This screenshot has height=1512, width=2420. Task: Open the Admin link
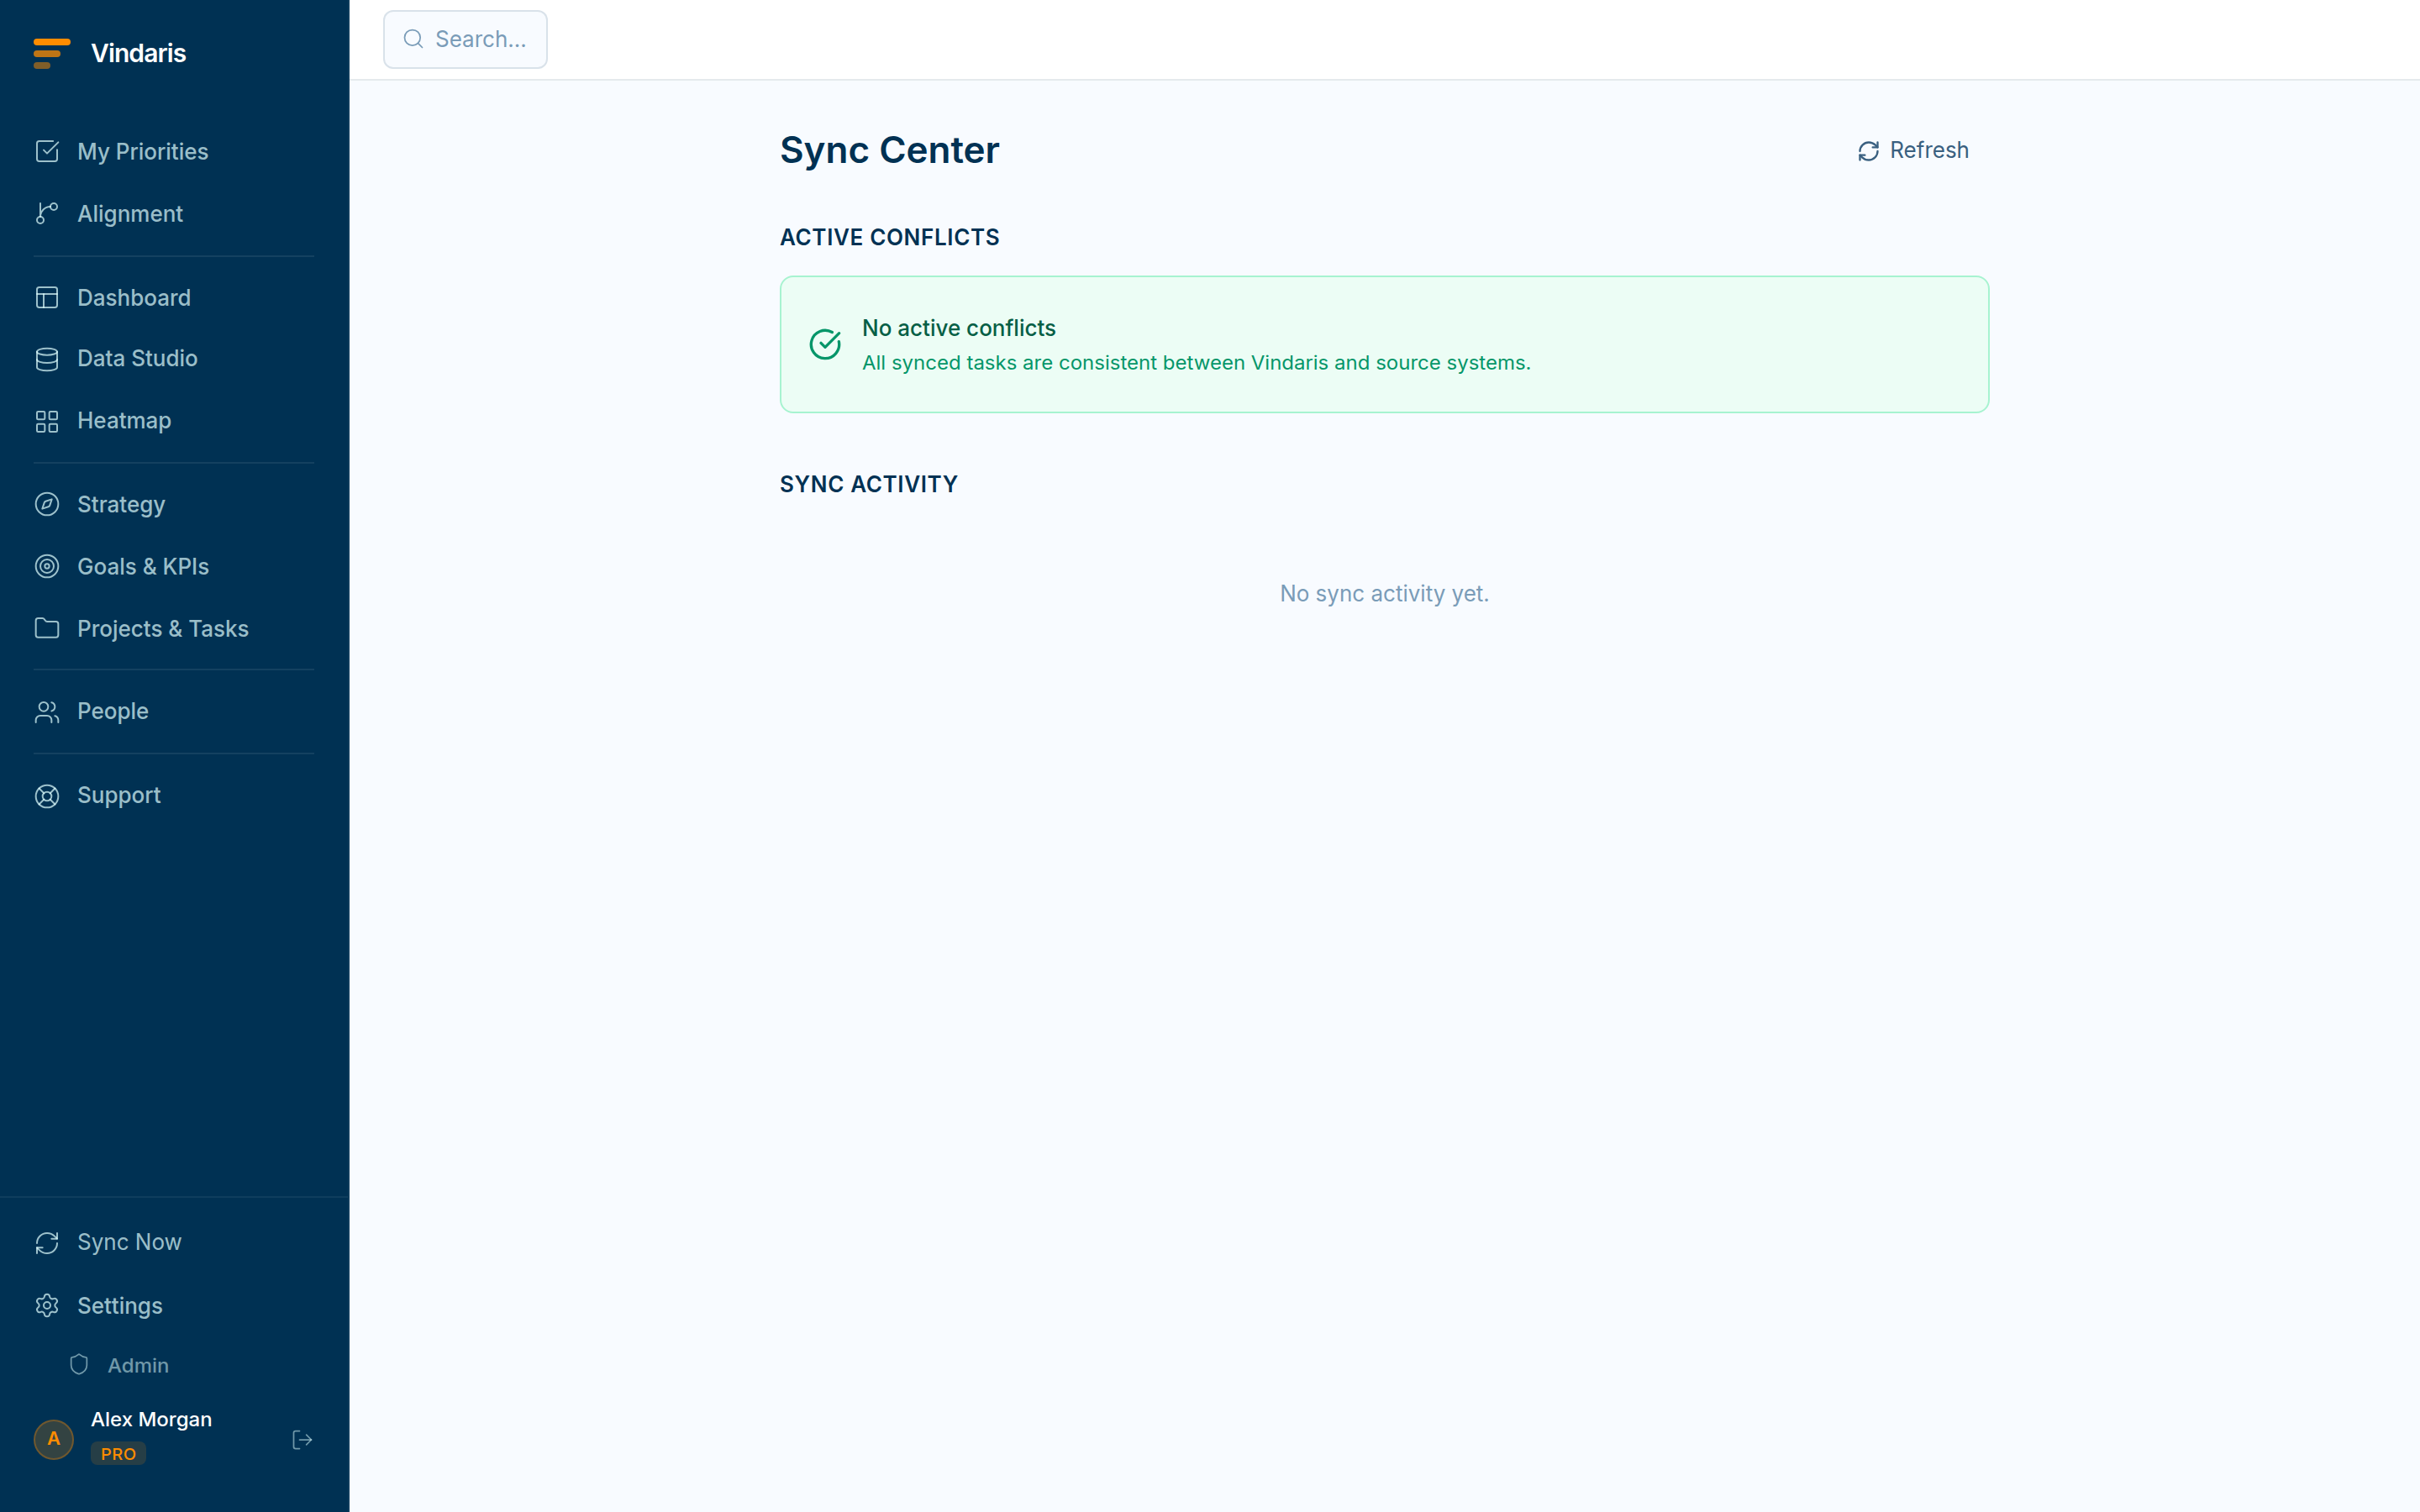[138, 1365]
